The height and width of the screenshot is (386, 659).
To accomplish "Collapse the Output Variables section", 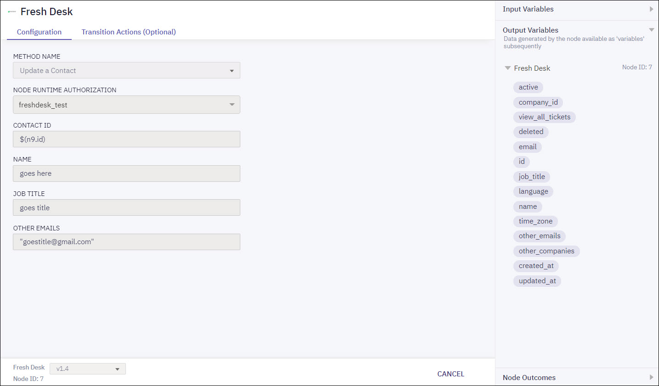I will [651, 30].
